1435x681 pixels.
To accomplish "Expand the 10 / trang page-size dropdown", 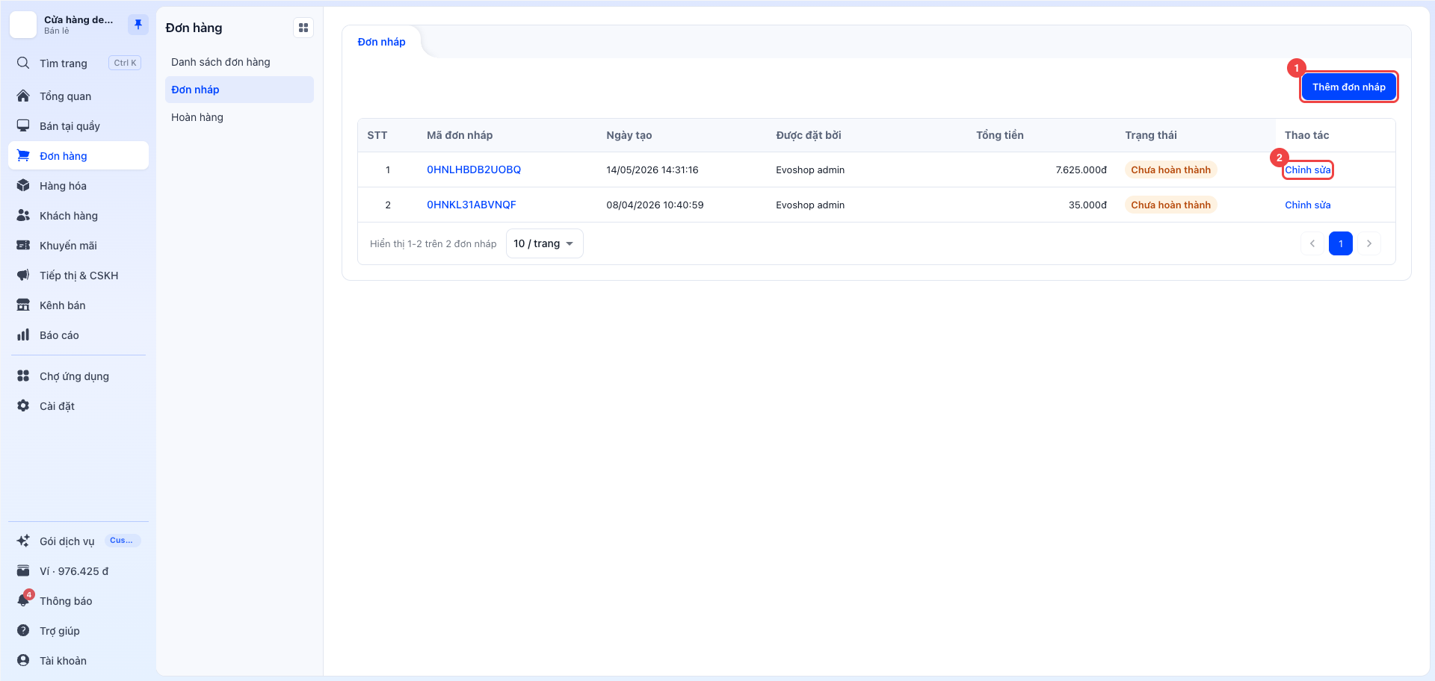I will point(544,243).
